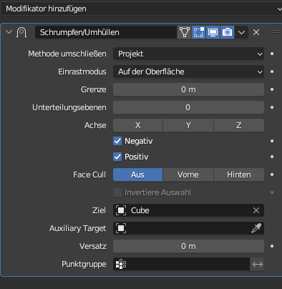
Task: Collapse the Schrumpfen/Umhüllen modifier panel
Action: [9, 32]
